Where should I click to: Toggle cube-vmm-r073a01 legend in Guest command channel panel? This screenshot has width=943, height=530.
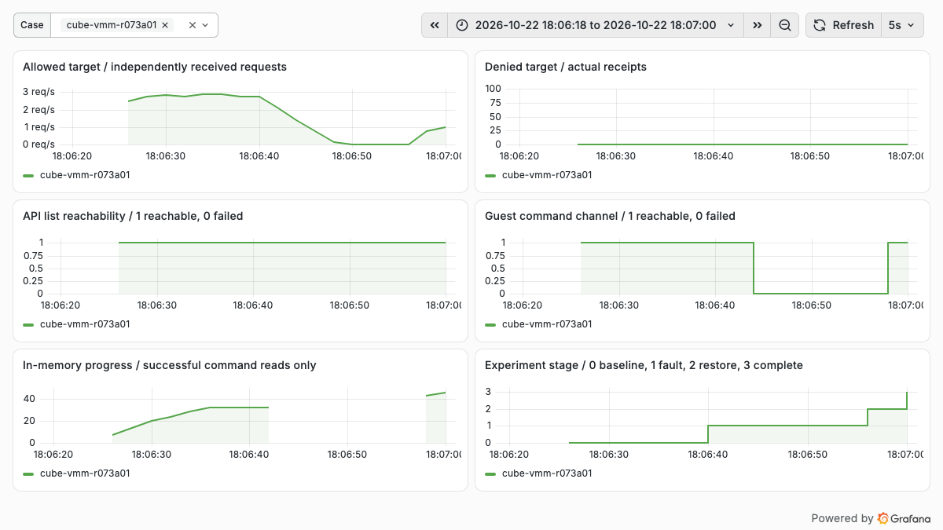547,324
